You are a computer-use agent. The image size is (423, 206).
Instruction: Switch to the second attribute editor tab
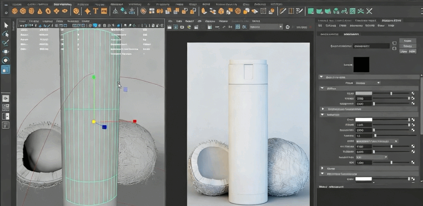351,34
